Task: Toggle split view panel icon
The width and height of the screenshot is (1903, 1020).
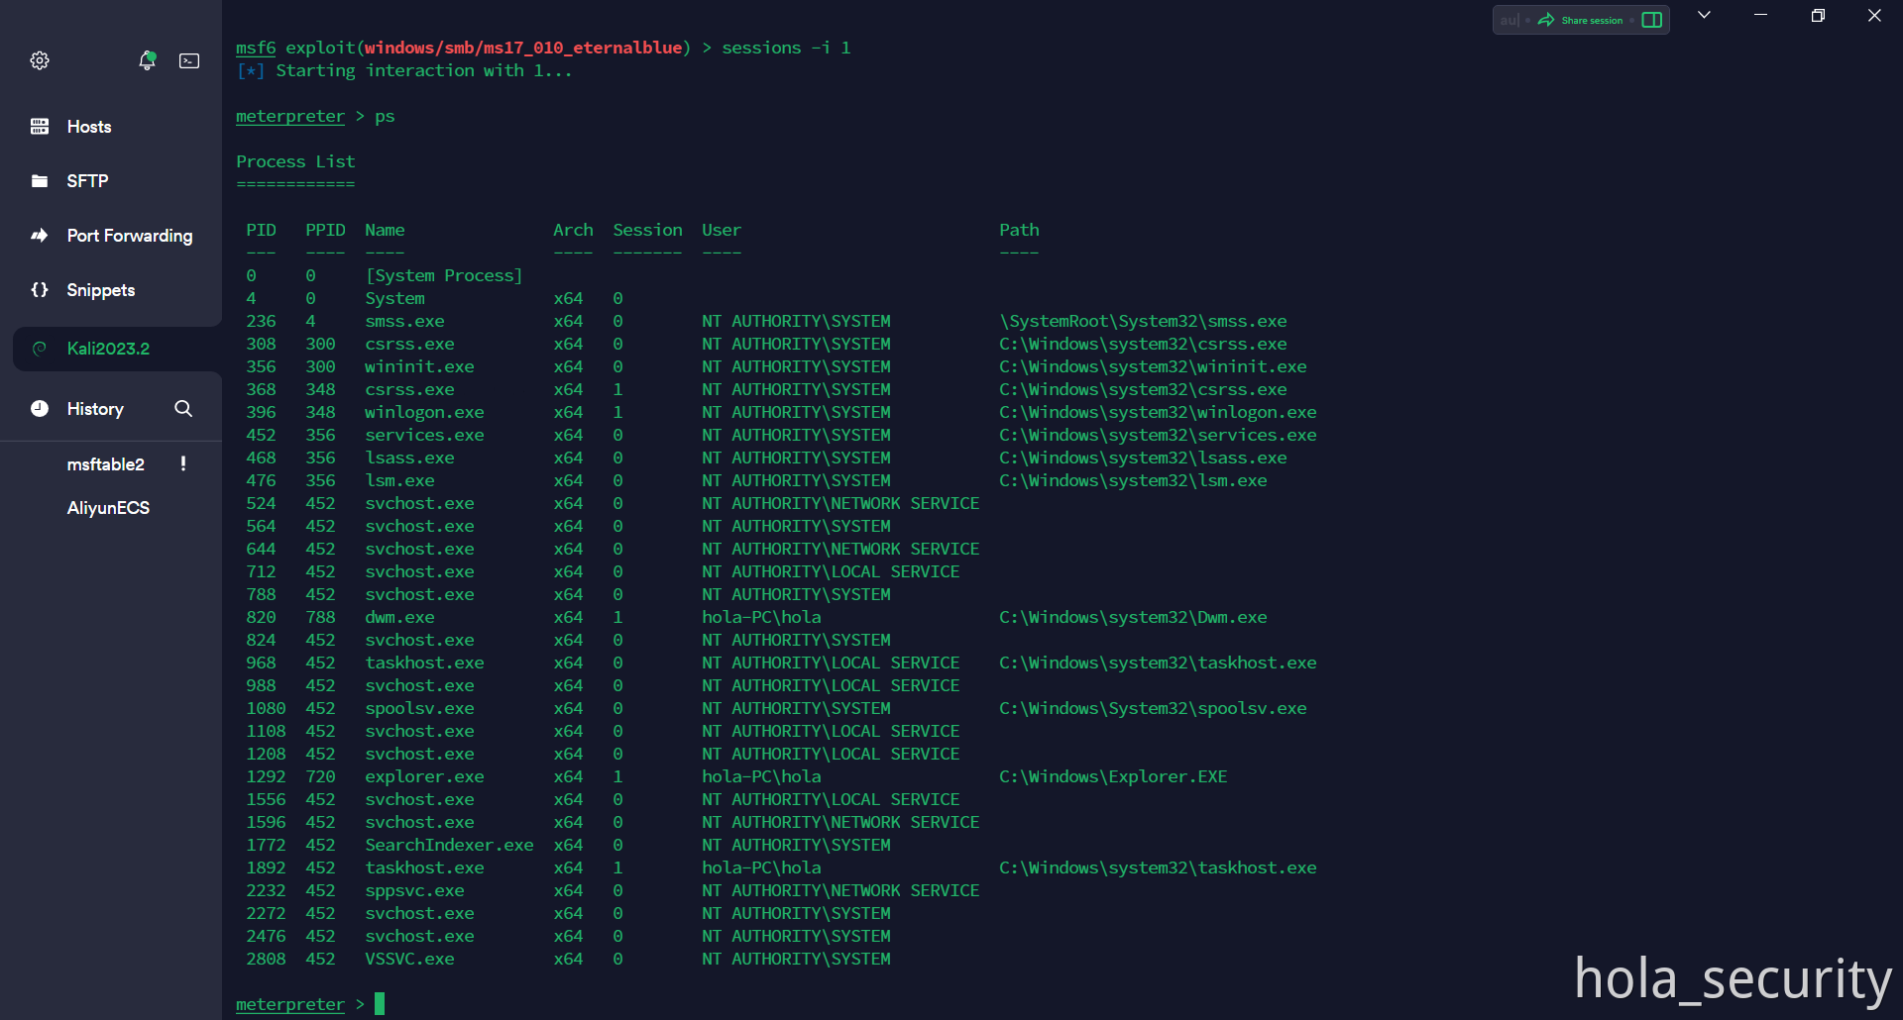Action: pyautogui.click(x=1651, y=20)
